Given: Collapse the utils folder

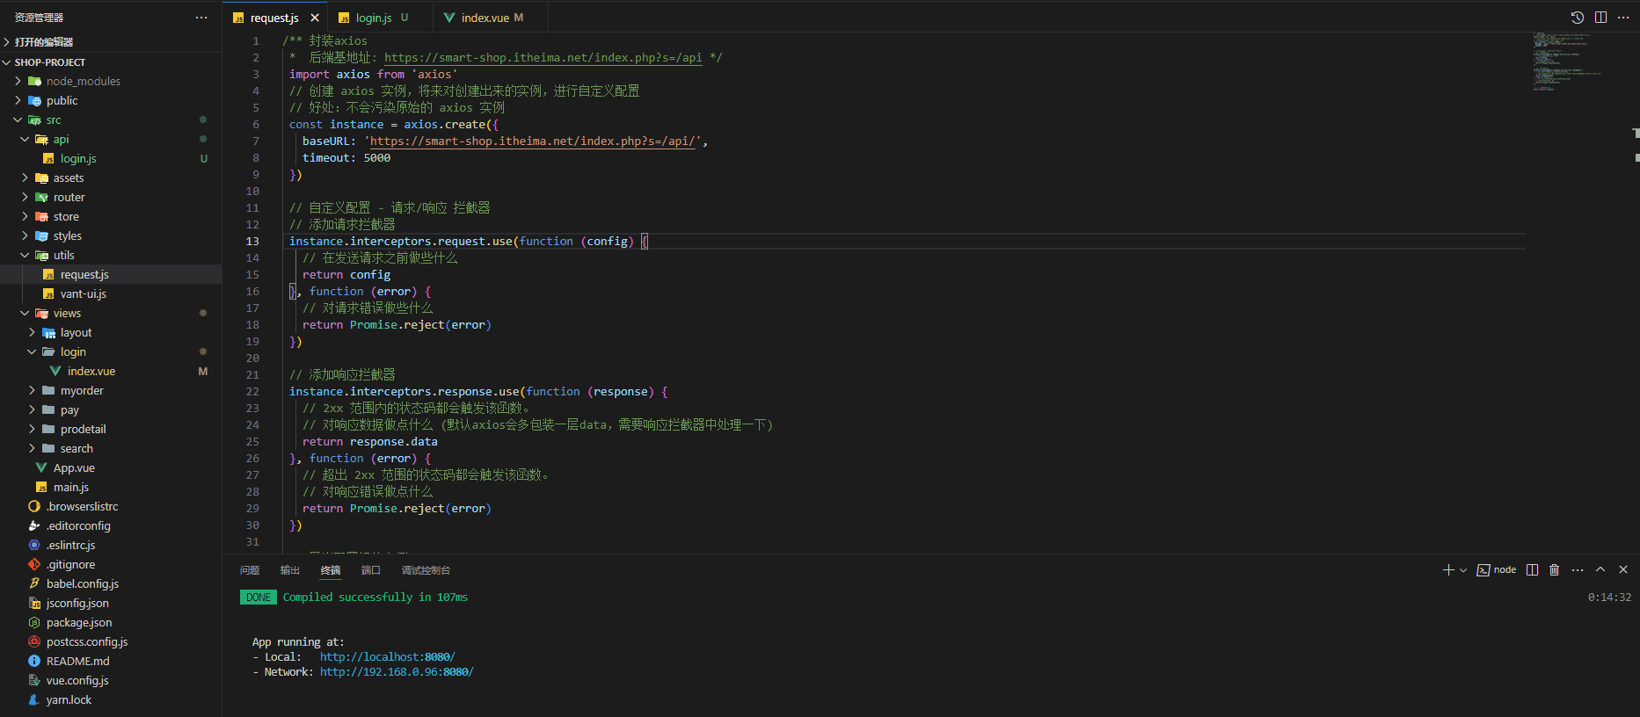Looking at the screenshot, I should tap(111, 255).
